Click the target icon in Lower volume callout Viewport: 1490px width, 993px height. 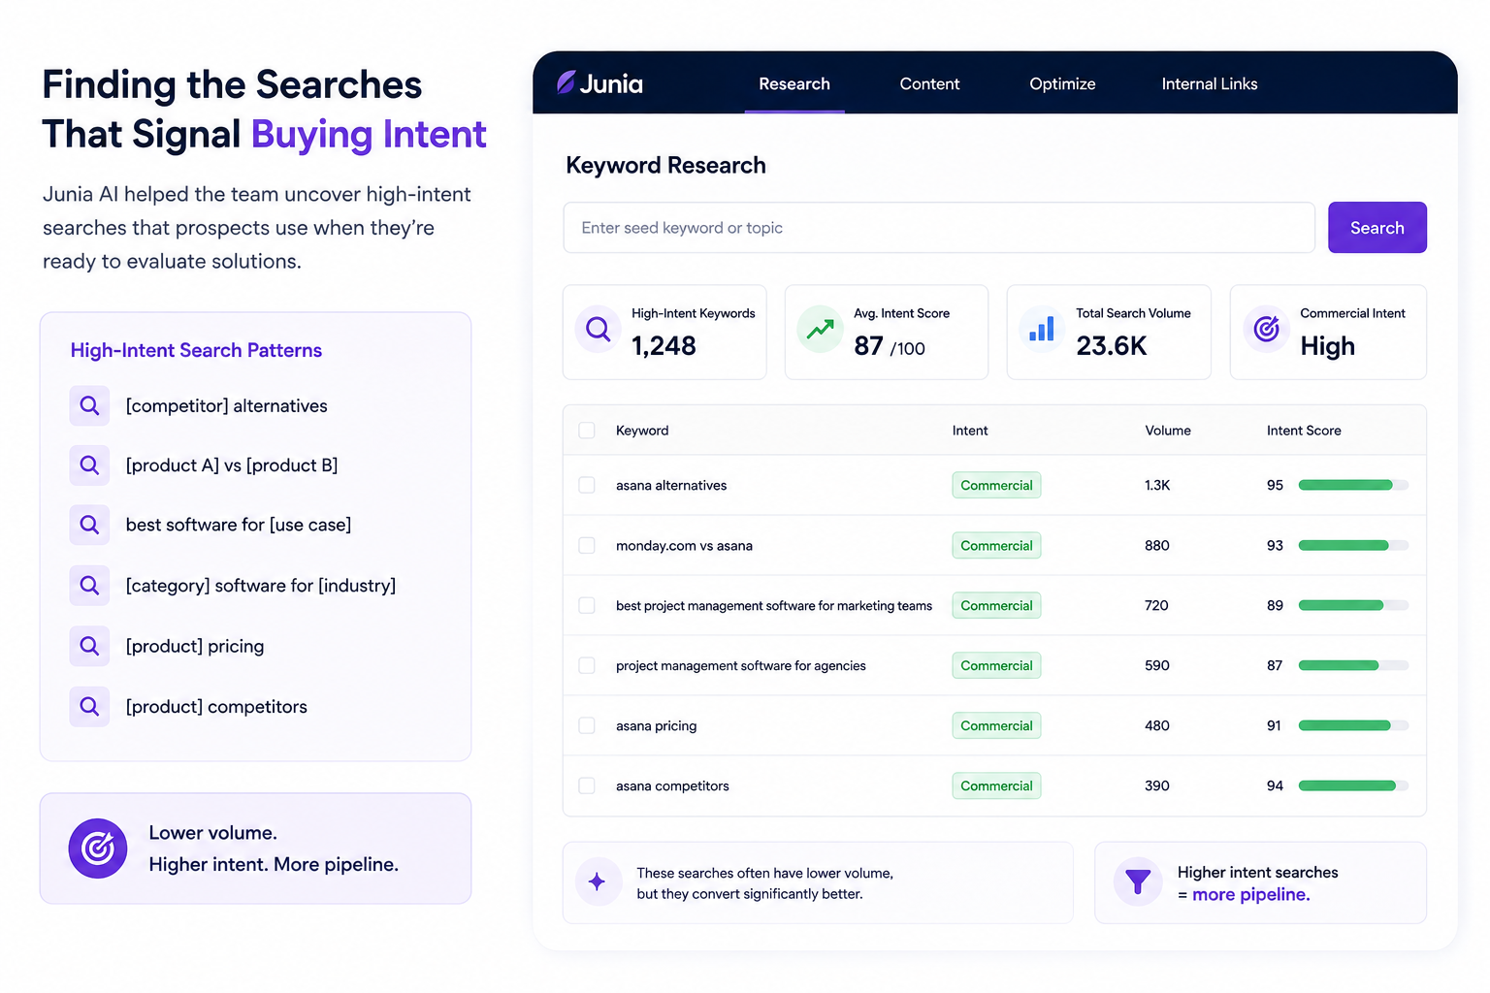(x=98, y=849)
